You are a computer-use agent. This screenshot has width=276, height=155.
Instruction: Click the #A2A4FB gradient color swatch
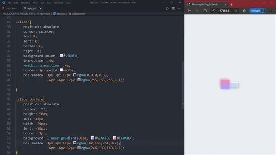[x=93, y=138]
